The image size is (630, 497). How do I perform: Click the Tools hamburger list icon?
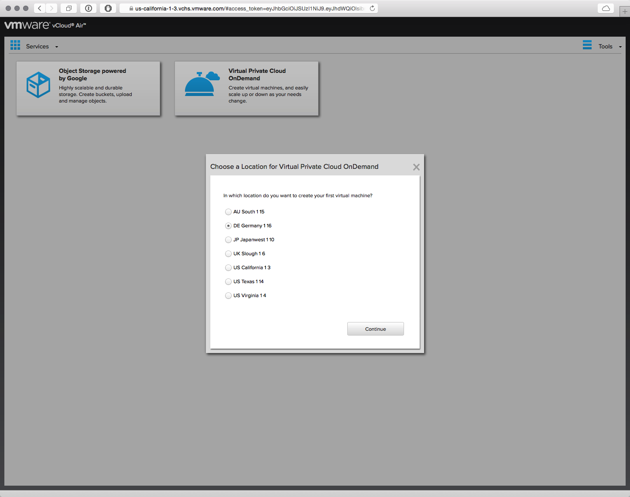587,45
